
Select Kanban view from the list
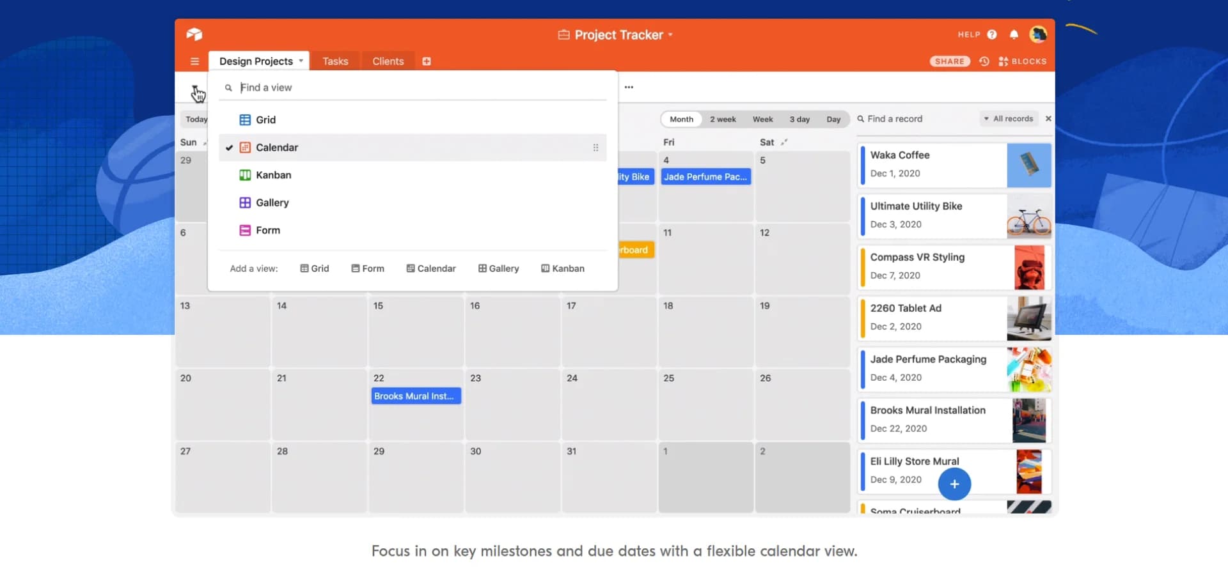[273, 175]
